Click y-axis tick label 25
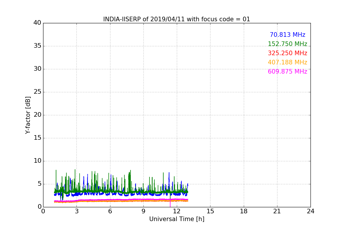Screen dimensions: 345x230 37,92
